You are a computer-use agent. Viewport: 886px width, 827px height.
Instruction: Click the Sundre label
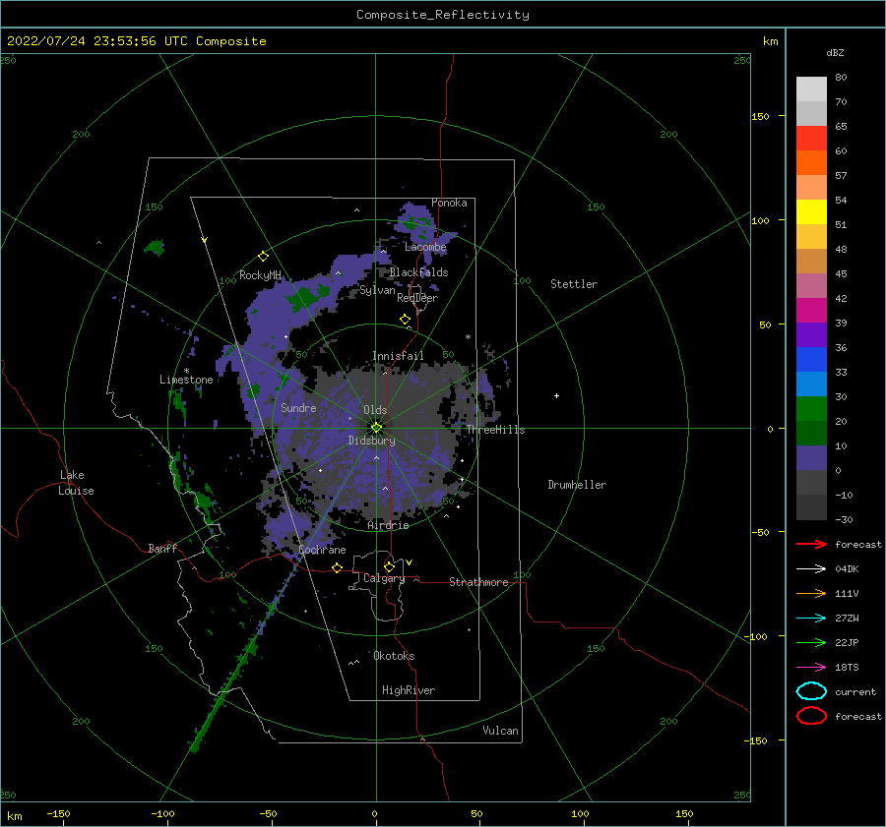click(298, 407)
